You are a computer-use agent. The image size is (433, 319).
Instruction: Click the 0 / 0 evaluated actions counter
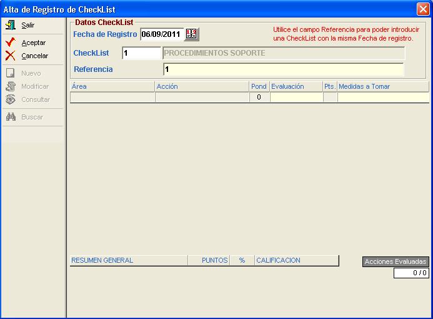(411, 273)
